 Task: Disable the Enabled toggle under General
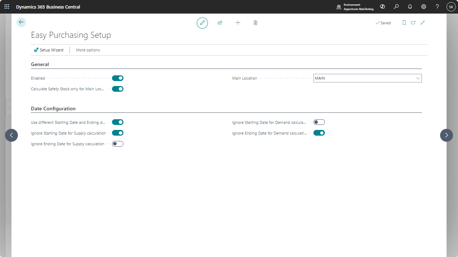coord(117,78)
